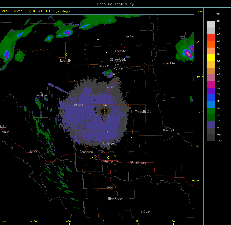This screenshot has height=225, width=231.
Task: Click the Cochrane town label
Action: [86, 152]
